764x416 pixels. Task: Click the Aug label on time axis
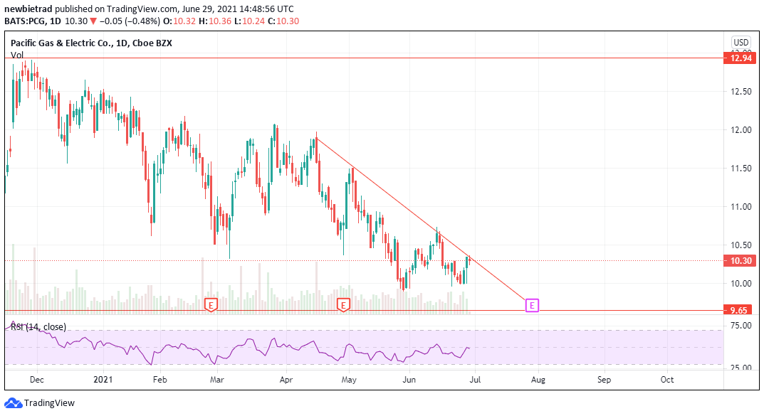[x=538, y=380]
